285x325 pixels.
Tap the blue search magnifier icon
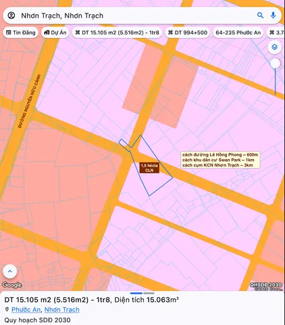(x=260, y=16)
